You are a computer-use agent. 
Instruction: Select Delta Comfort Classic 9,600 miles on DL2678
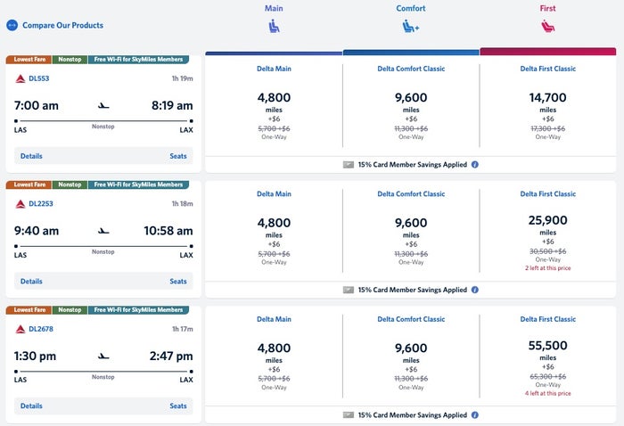(x=411, y=356)
